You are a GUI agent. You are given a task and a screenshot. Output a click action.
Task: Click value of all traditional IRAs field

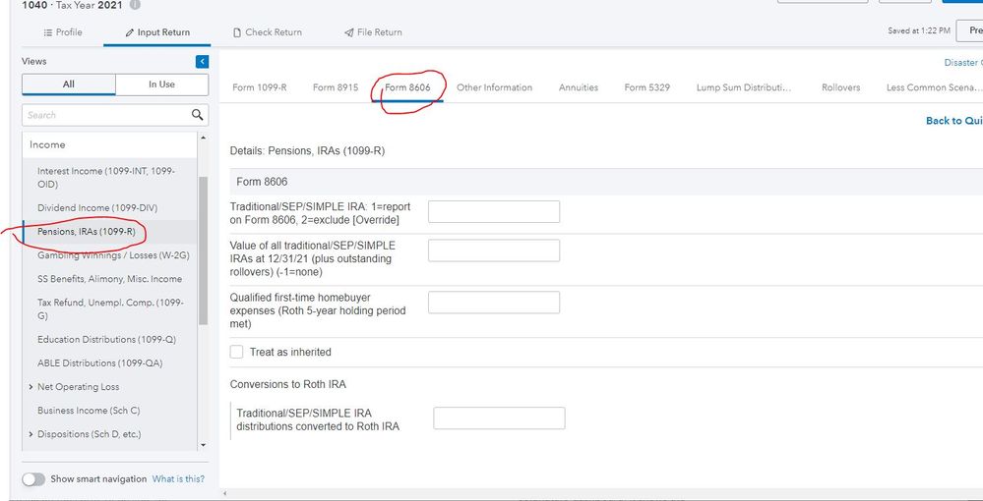pyautogui.click(x=493, y=250)
